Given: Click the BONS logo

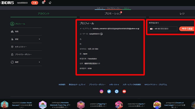Looking at the screenshot, I should pos(7,3).
